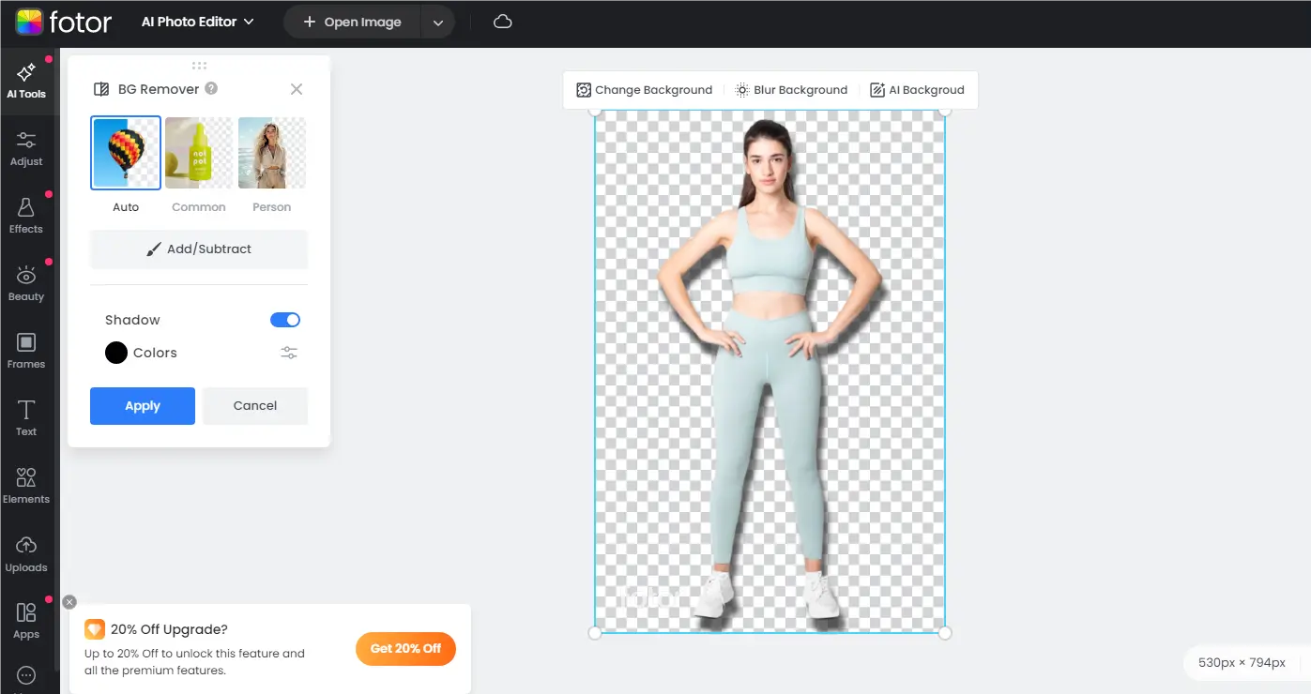The width and height of the screenshot is (1311, 694).
Task: Close the BG Remover panel
Action: pyautogui.click(x=297, y=89)
